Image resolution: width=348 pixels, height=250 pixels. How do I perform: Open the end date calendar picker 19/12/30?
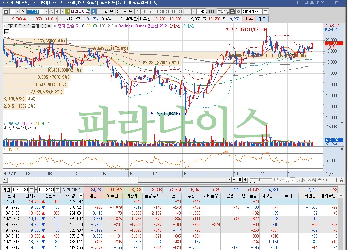click(x=57, y=190)
